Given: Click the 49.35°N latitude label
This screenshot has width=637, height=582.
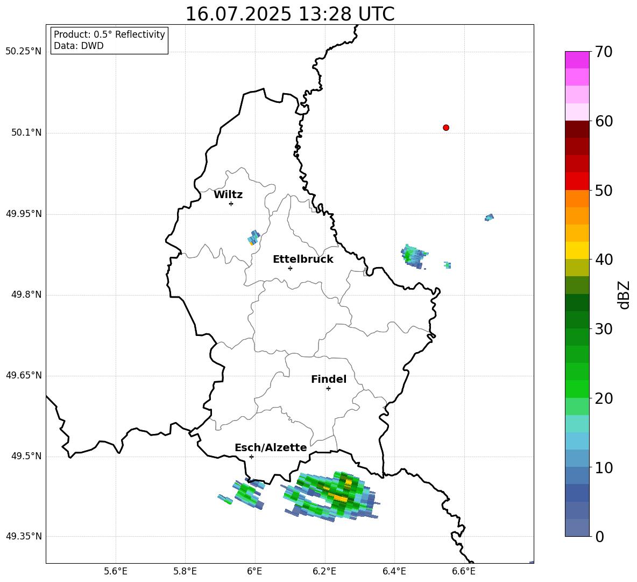Looking at the screenshot, I should pos(24,536).
